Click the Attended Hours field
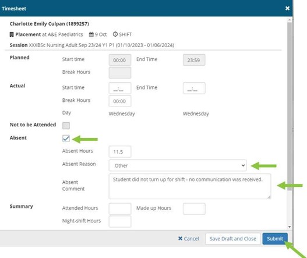 click(x=120, y=208)
